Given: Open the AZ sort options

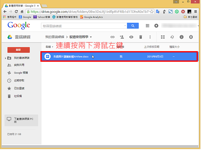Looking at the screenshot, I should 172,37.
